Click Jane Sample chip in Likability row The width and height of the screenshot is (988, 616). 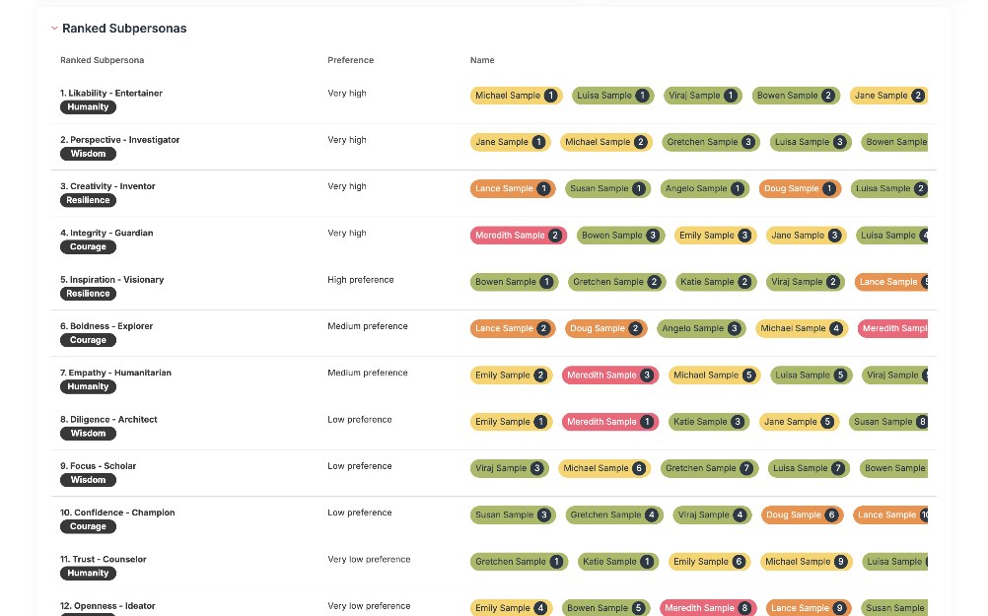coord(888,96)
